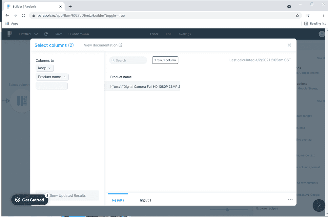Screen dimensions: 328x217
Task: Open the Reading list
Action: coord(315,24)
